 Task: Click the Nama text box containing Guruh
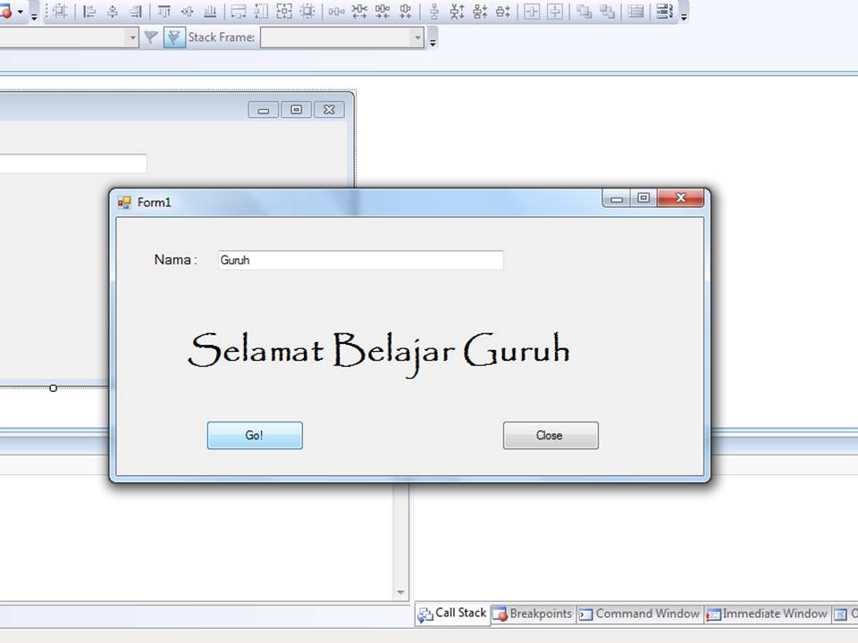[360, 260]
